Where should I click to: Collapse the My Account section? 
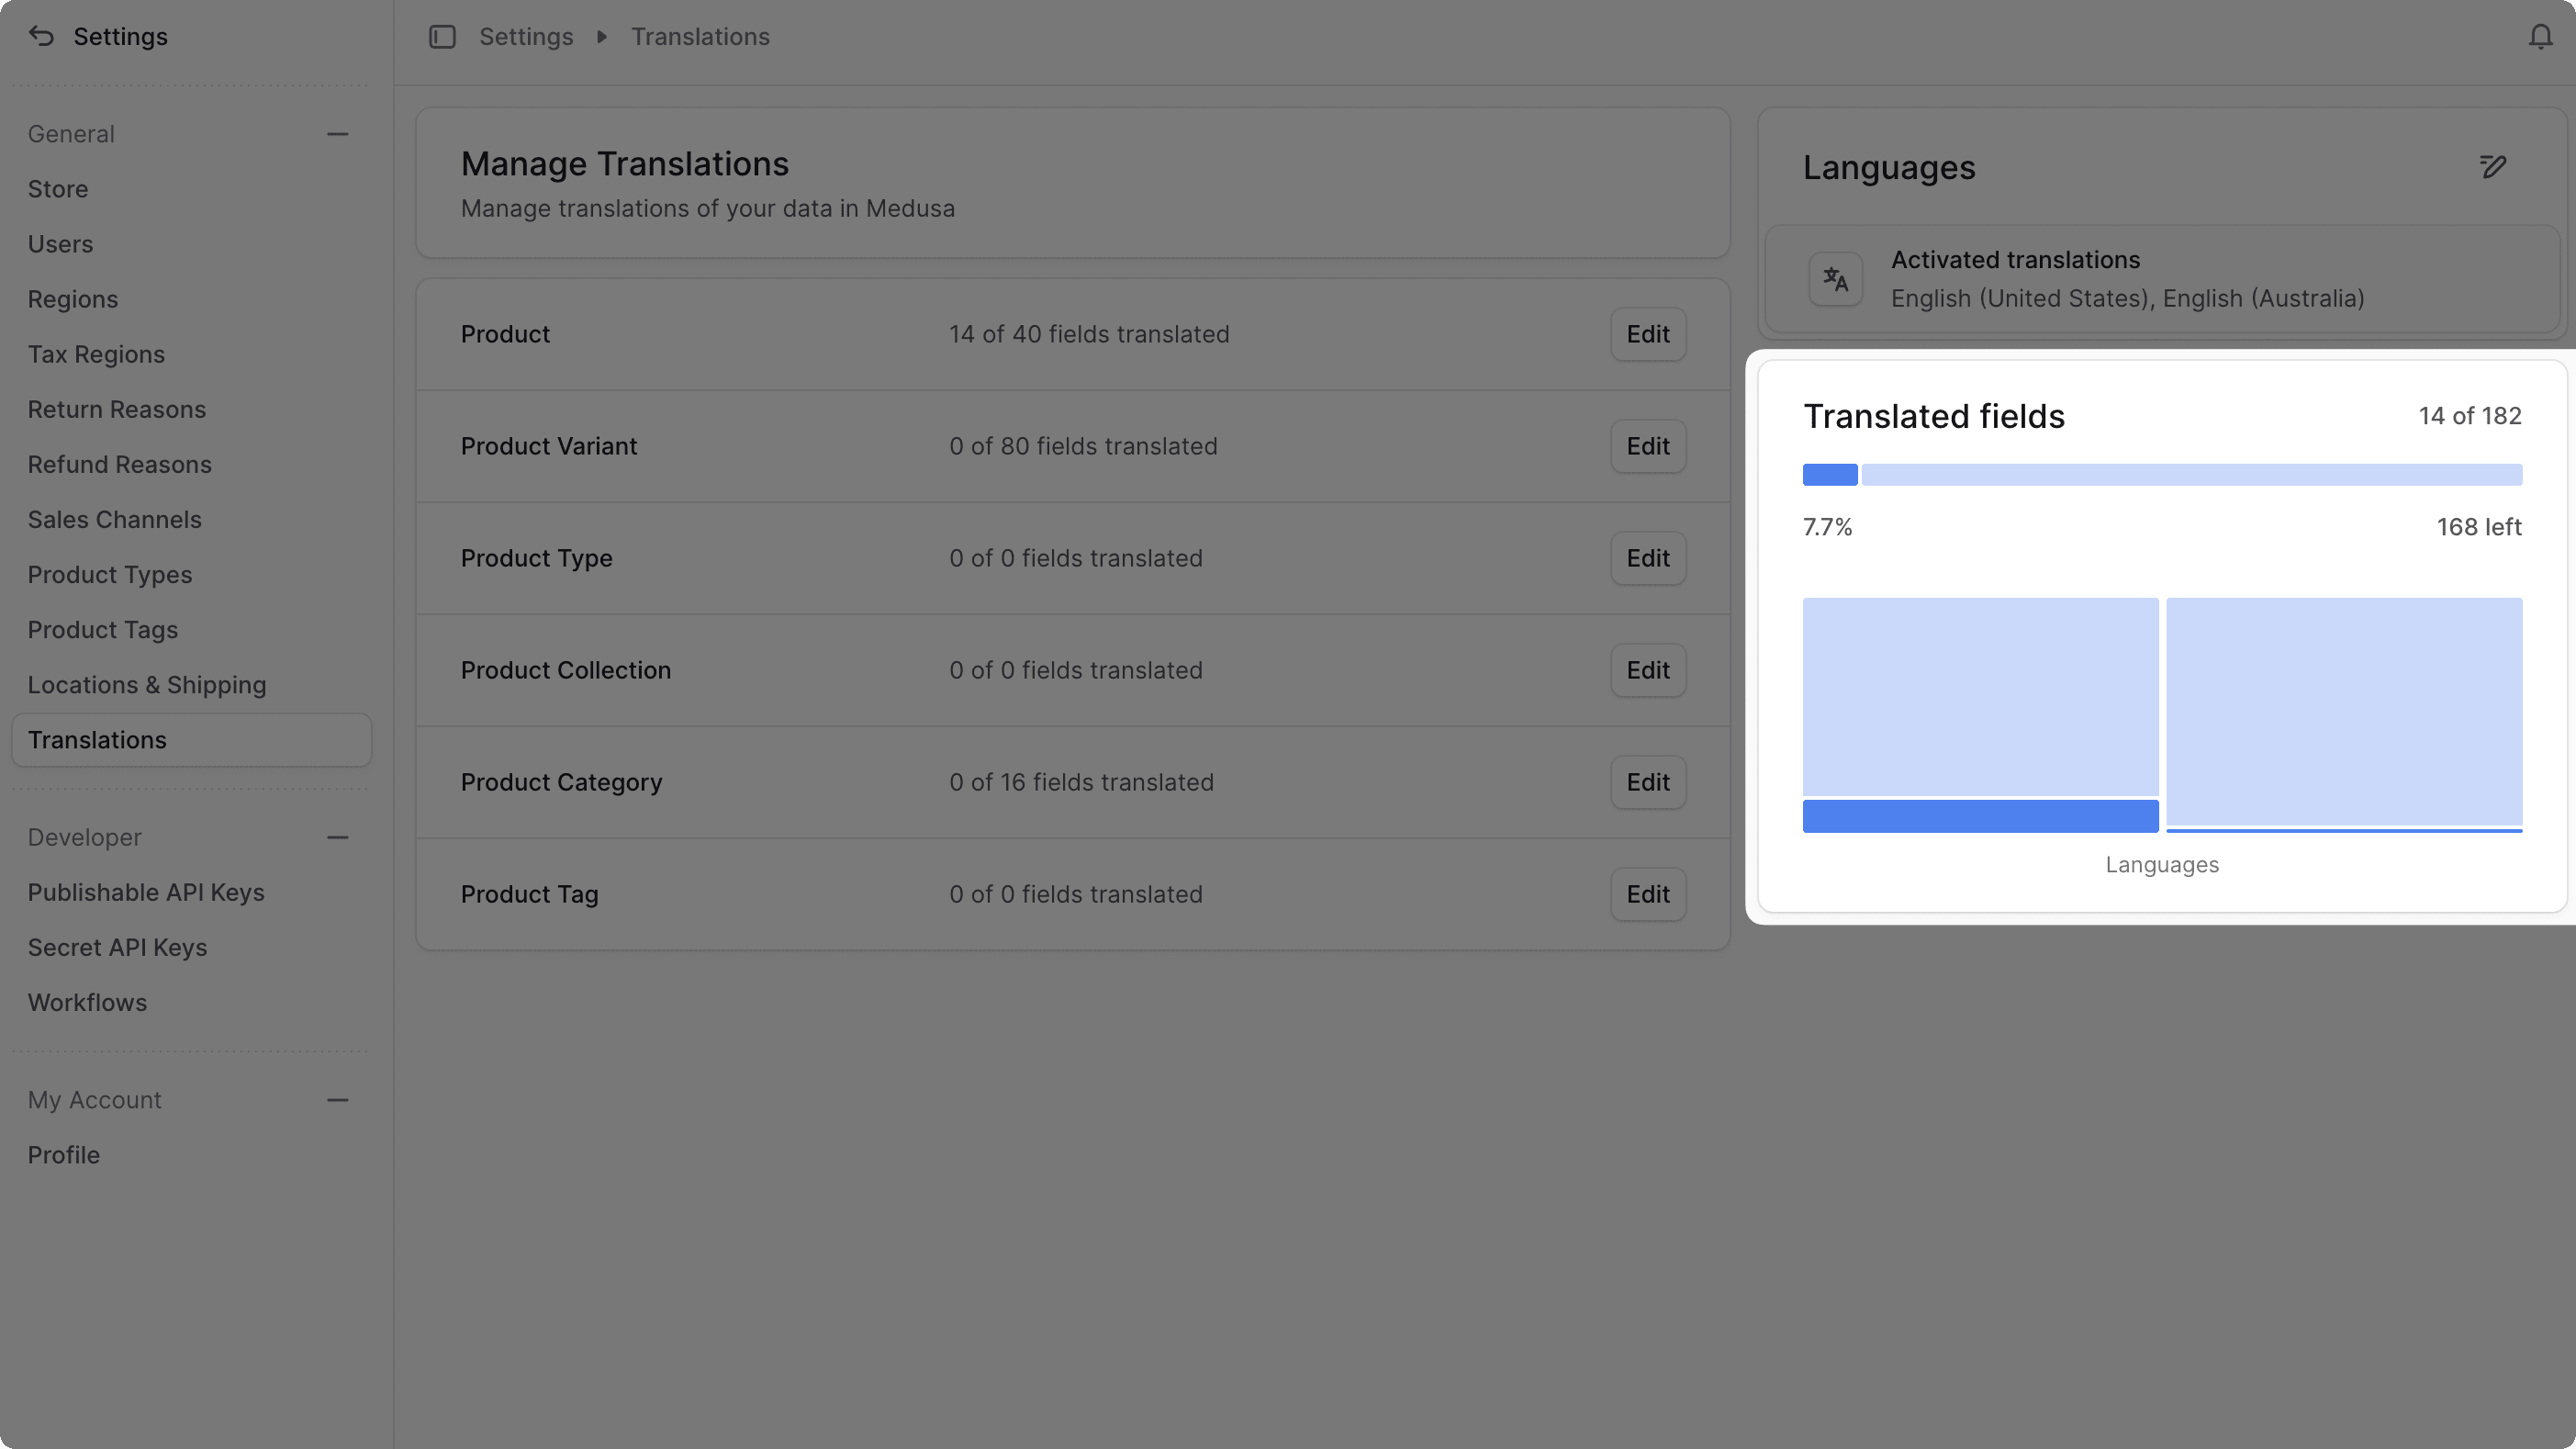(339, 1099)
